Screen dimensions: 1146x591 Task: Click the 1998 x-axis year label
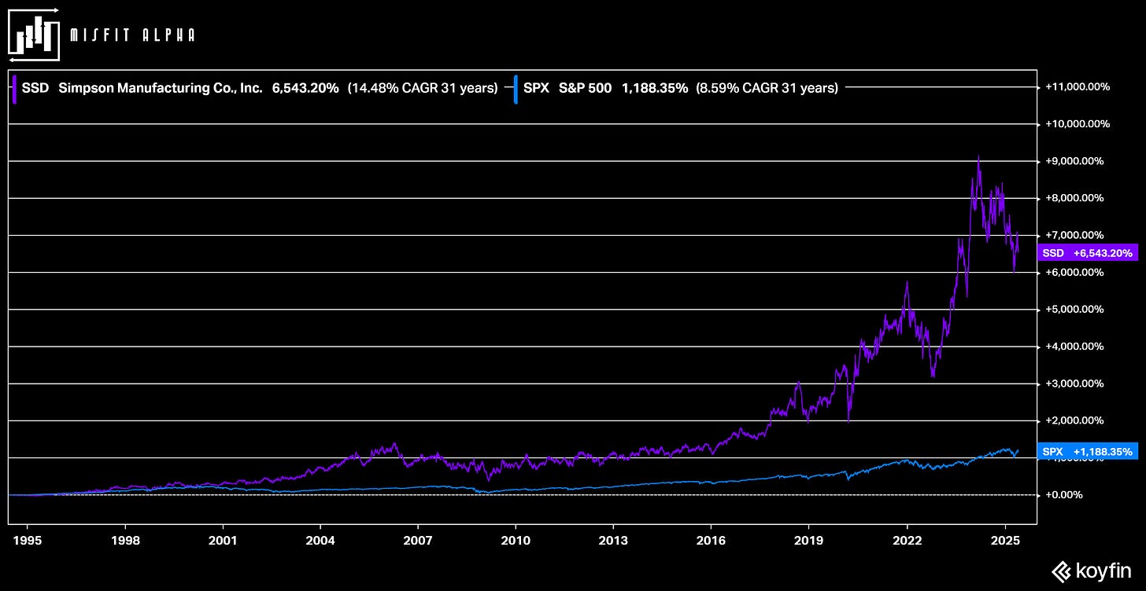pyautogui.click(x=125, y=541)
